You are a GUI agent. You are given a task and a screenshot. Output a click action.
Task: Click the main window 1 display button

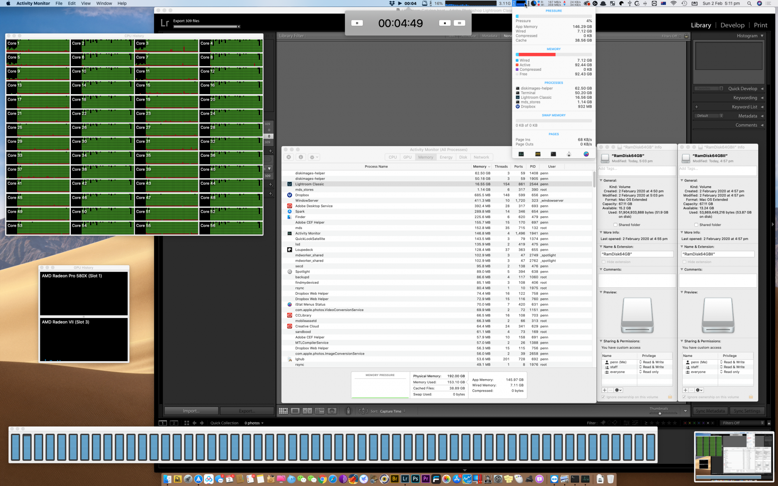coord(163,423)
